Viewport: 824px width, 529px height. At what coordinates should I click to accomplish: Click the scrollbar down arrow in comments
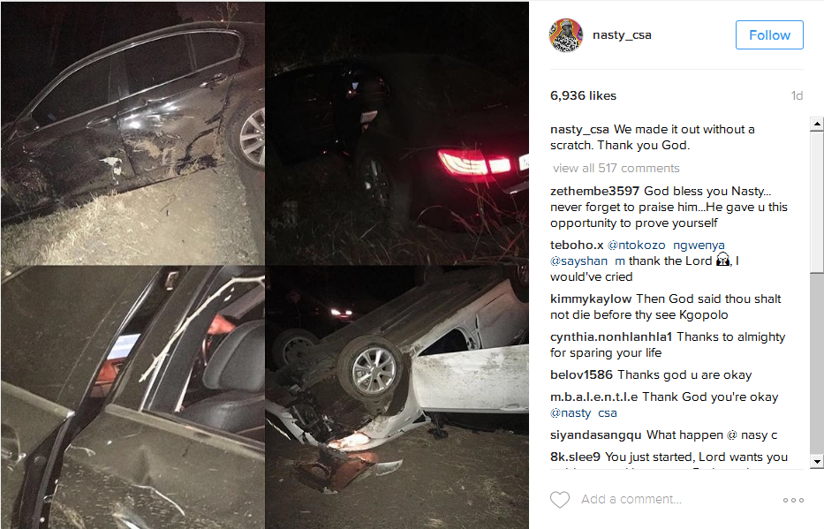(817, 462)
